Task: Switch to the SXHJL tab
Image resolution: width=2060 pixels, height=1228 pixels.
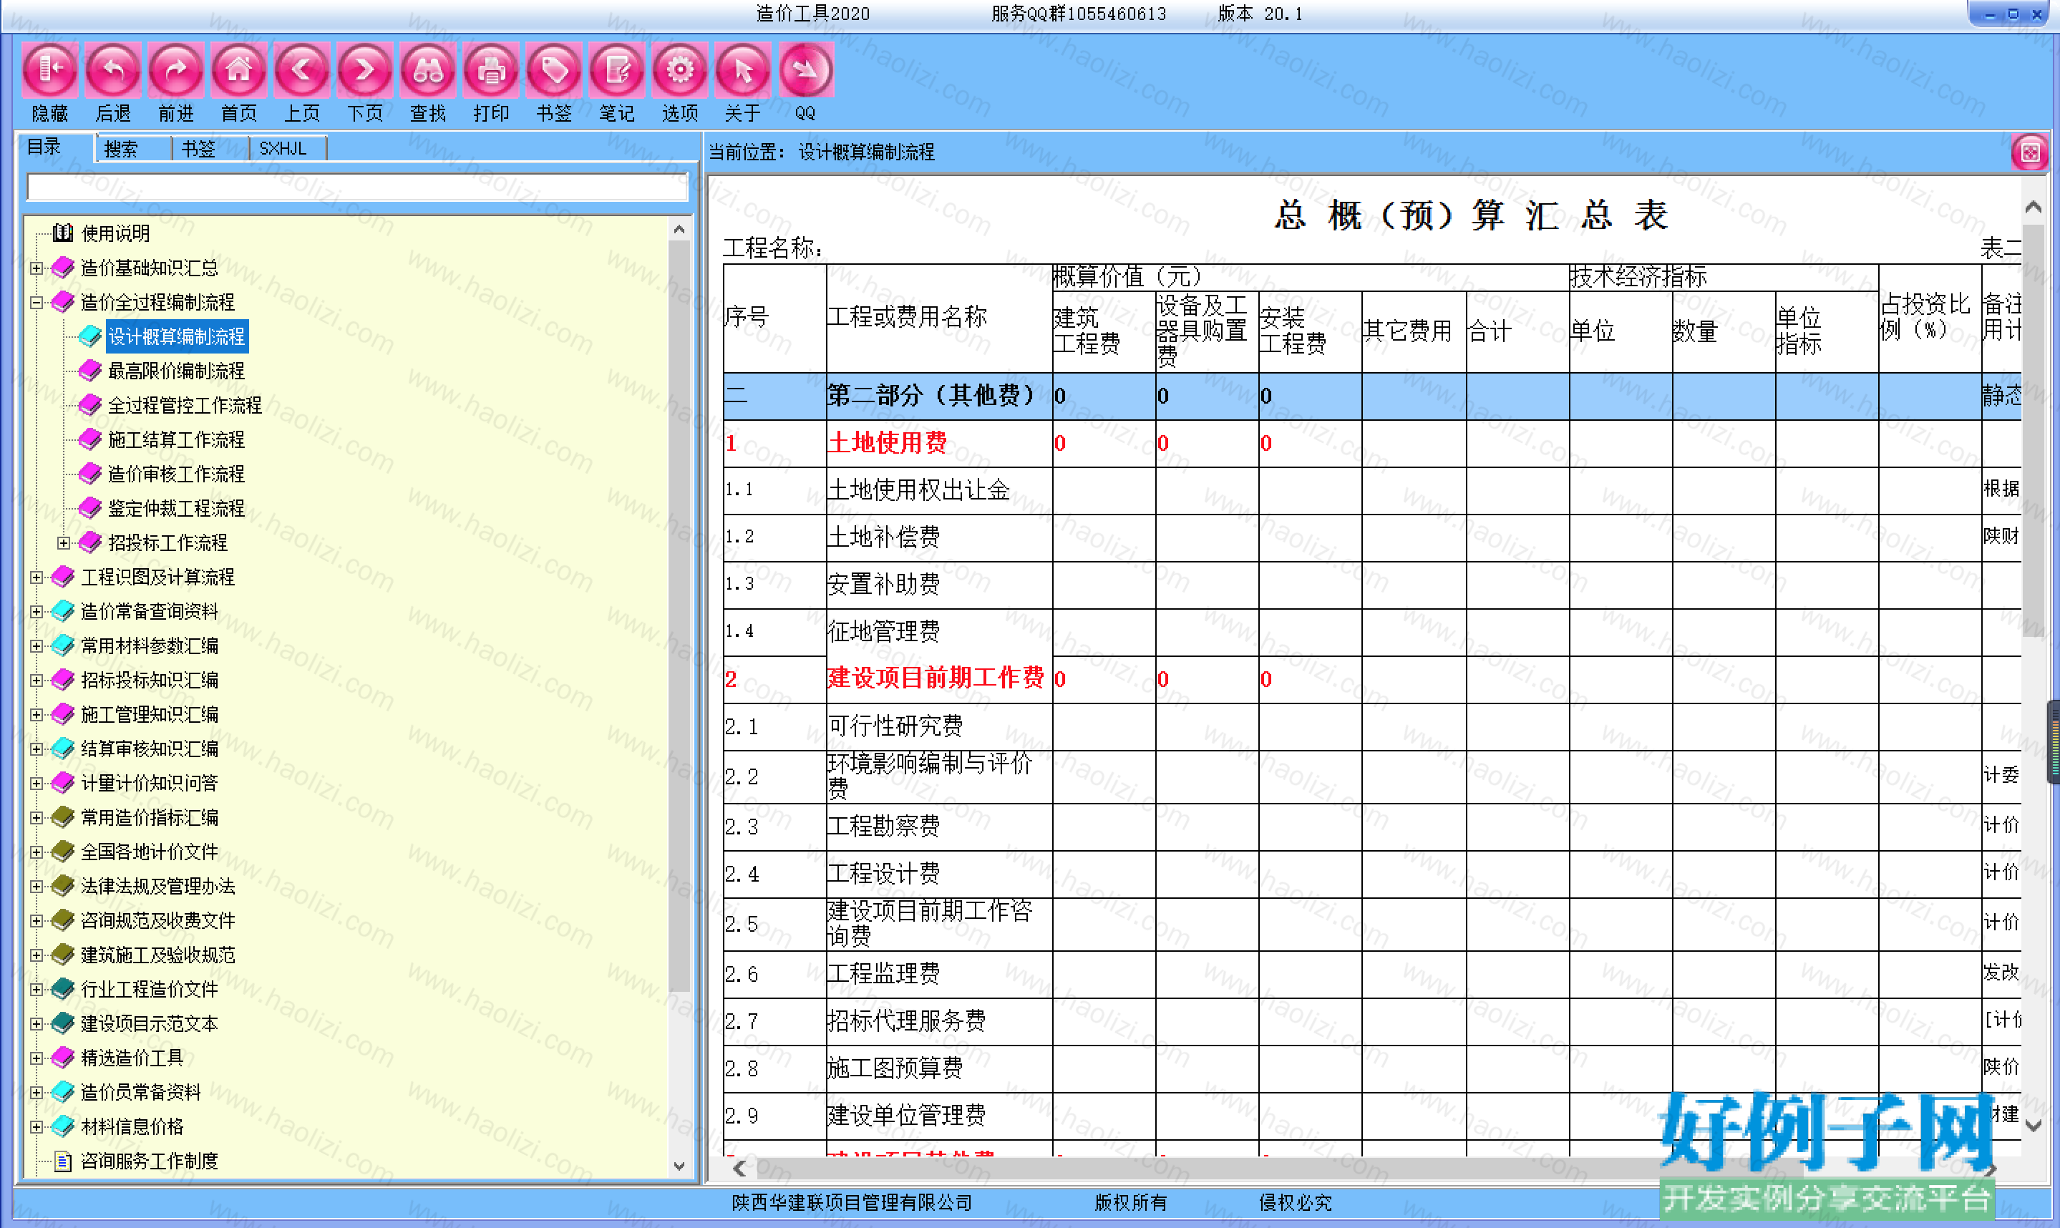Action: tap(283, 149)
